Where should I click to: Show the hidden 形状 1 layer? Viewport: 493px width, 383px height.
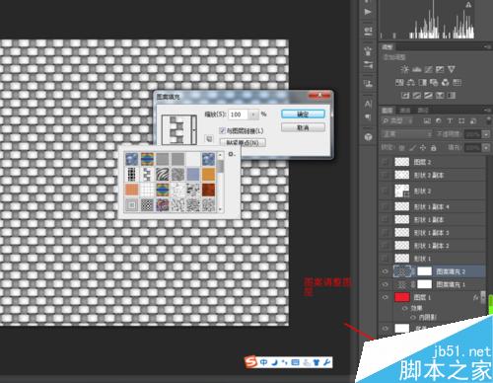386,259
